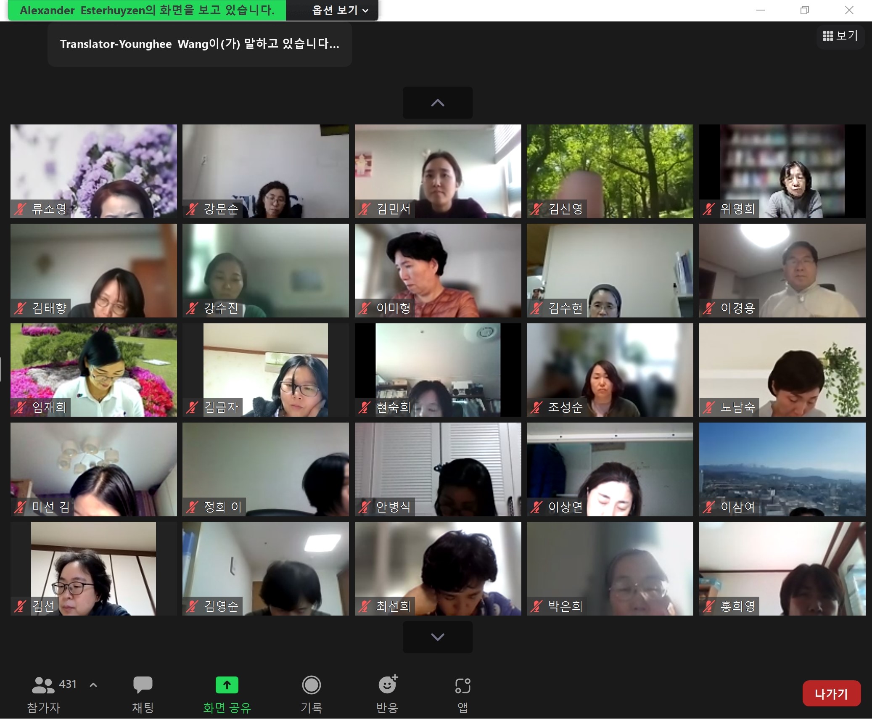The height and width of the screenshot is (719, 872).
Task: Select 안병식 video tile
Action: coord(438,469)
